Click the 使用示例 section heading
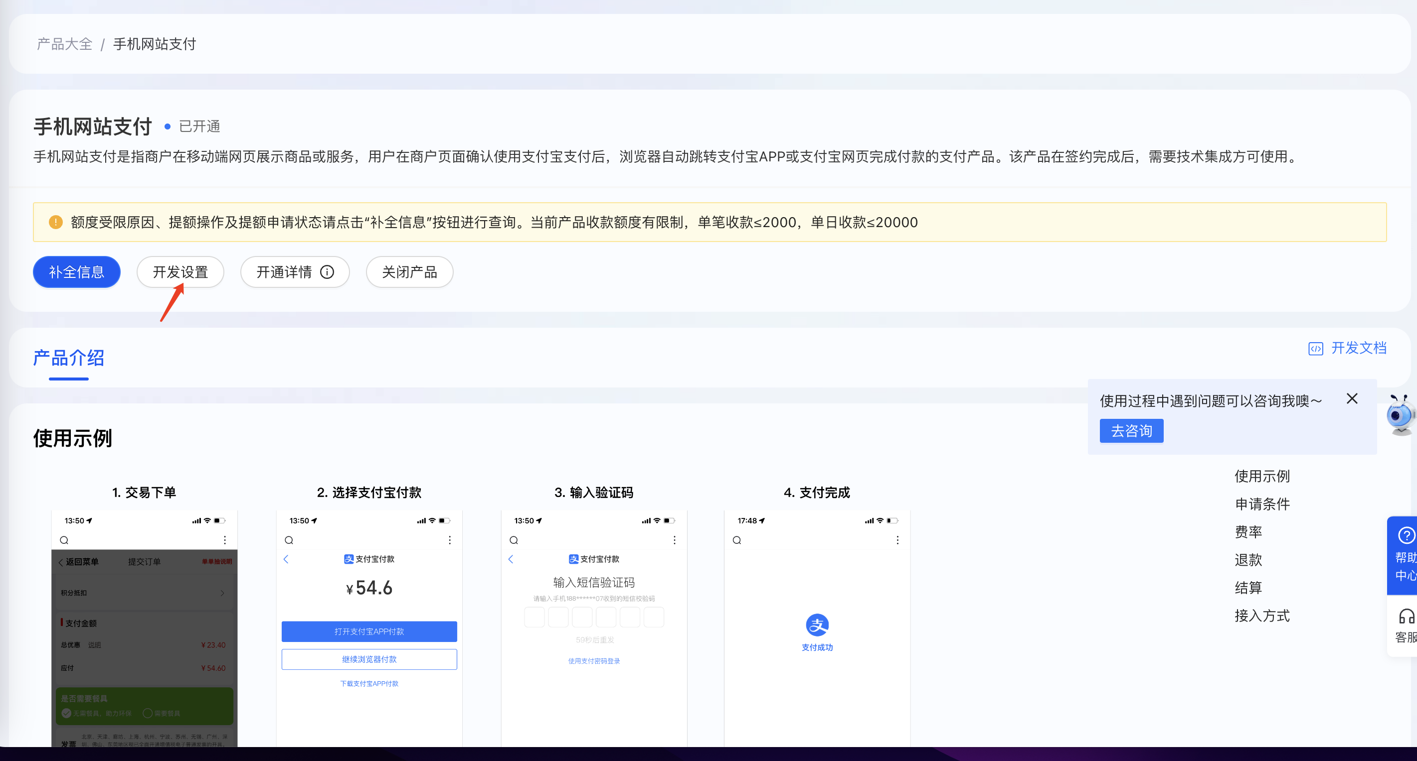Screen dimensions: 1417x761 73,438
